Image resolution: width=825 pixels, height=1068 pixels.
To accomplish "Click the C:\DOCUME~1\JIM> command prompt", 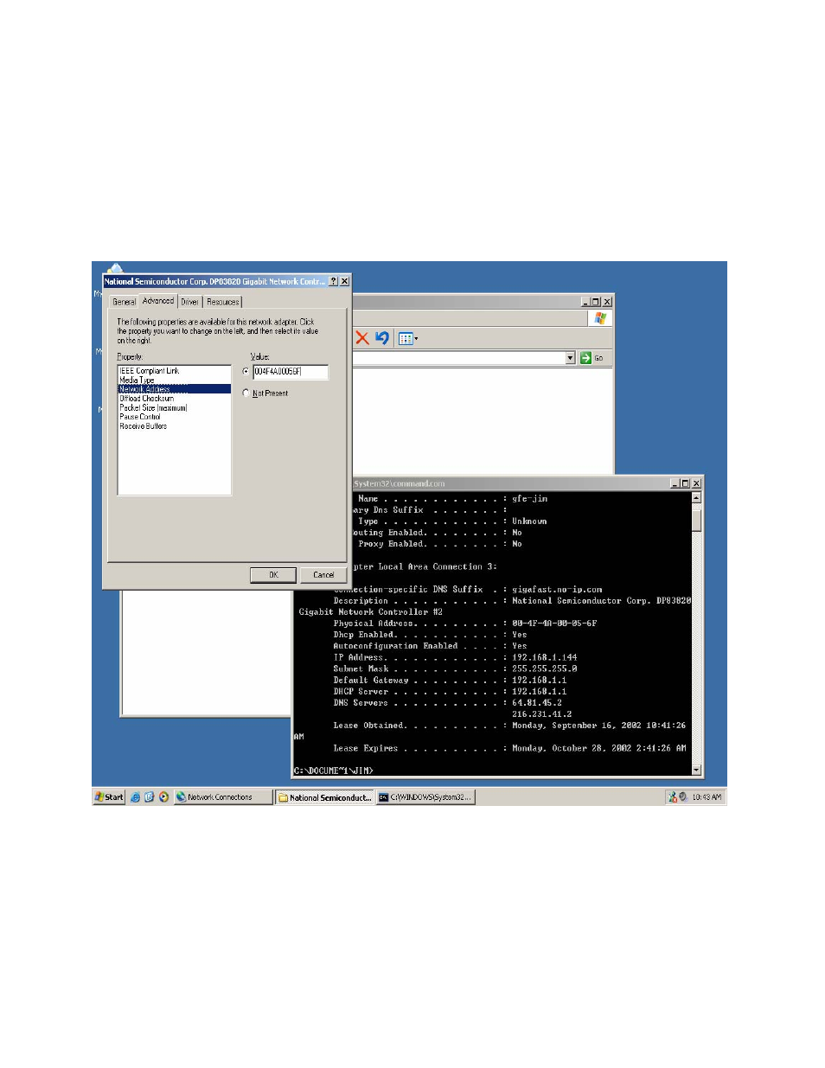I will click(x=334, y=771).
